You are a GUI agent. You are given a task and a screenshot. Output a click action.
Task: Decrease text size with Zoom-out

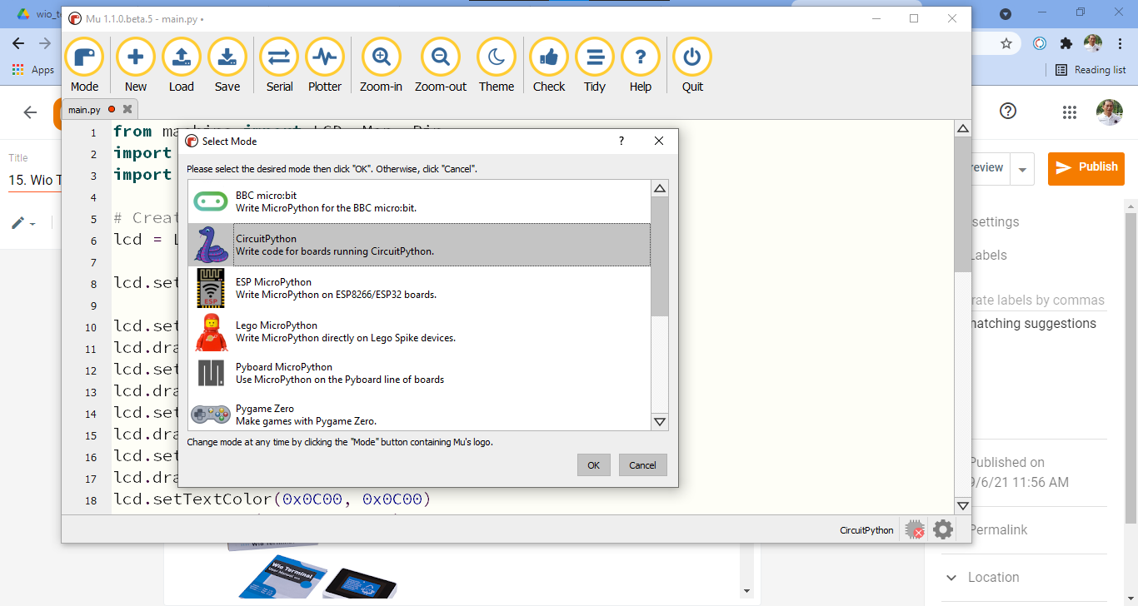[441, 66]
